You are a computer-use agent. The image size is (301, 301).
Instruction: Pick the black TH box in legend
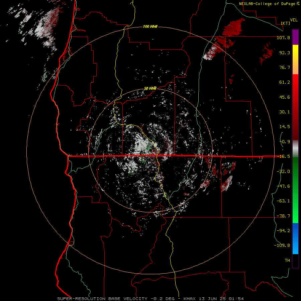coord(295,261)
